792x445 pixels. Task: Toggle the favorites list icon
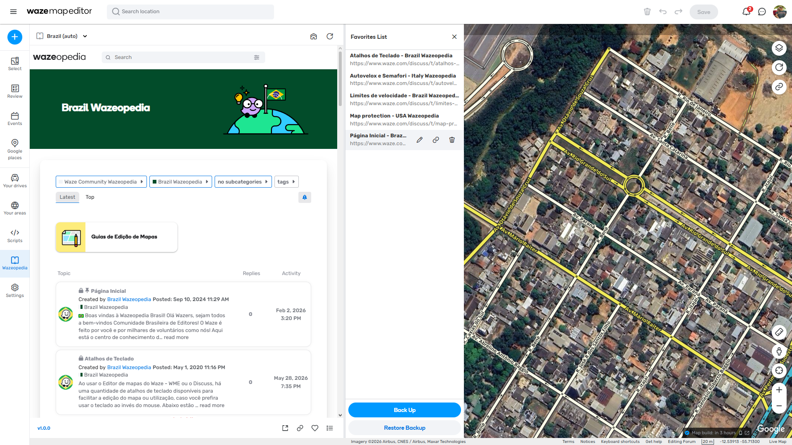pos(330,428)
